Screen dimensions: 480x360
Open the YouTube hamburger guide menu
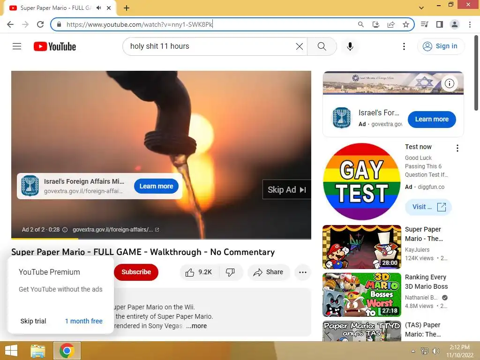tap(17, 46)
